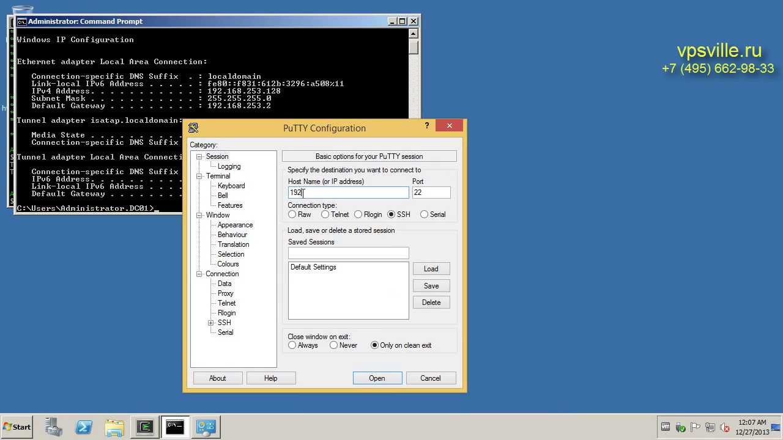Viewport: 783px width, 440px height.
Task: Click the Save session button
Action: point(431,286)
